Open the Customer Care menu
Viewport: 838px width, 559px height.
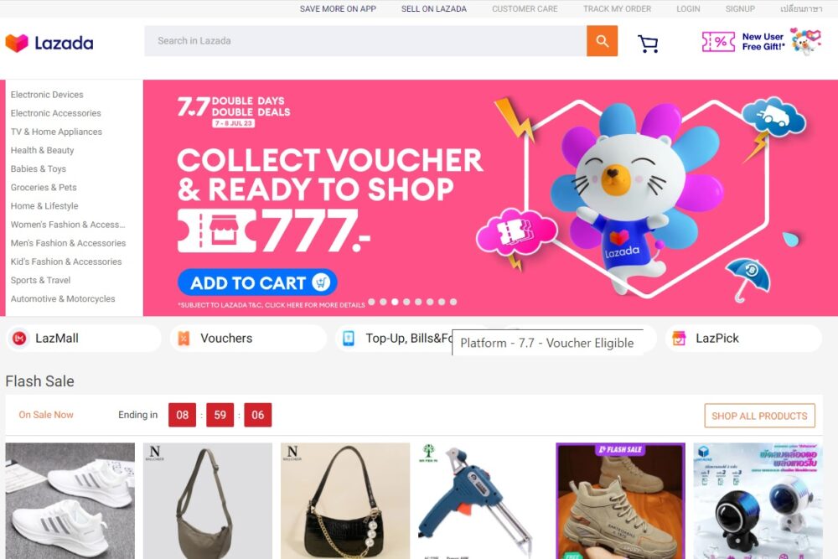[525, 8]
